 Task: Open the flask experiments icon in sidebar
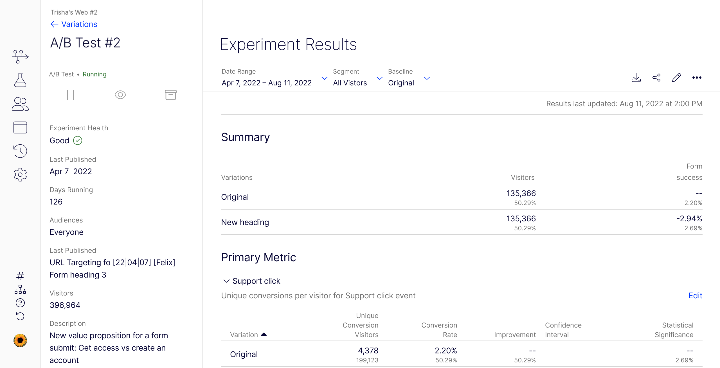click(20, 80)
